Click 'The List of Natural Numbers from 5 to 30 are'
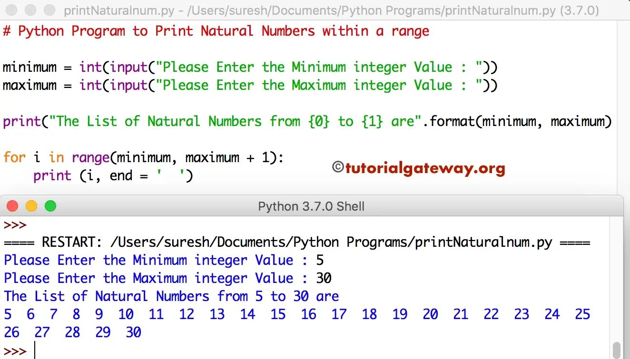This screenshot has height=359, width=630. [x=172, y=297]
